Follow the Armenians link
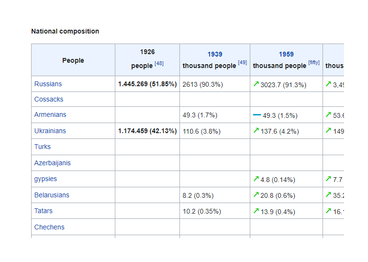Screen dimensions: 368x262 tap(50, 114)
